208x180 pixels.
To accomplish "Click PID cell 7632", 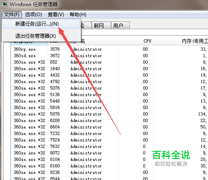I will pyautogui.click(x=55, y=146).
